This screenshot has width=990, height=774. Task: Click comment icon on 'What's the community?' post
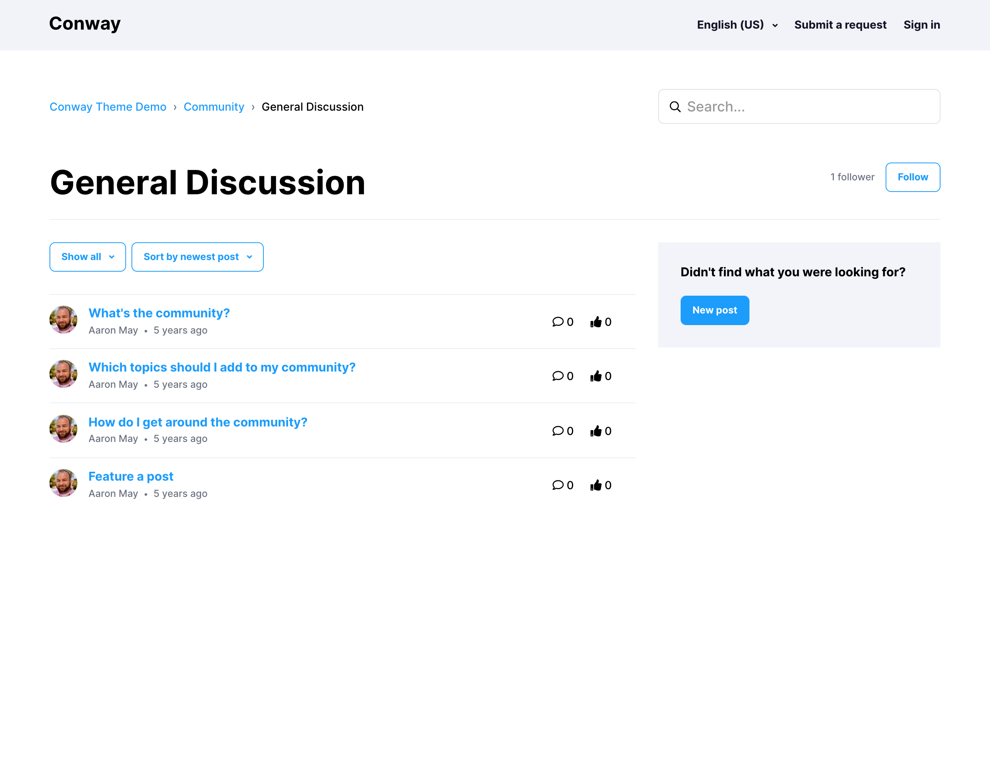tap(558, 322)
